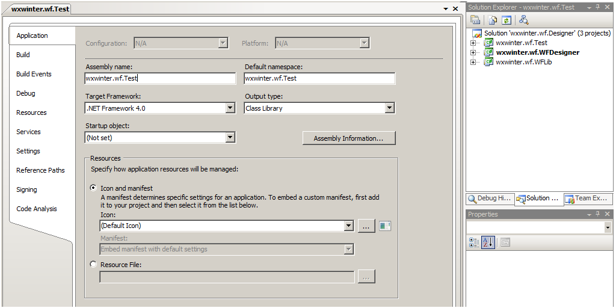Open the Target Framework dropdown
This screenshot has width=616, height=308.
click(230, 108)
